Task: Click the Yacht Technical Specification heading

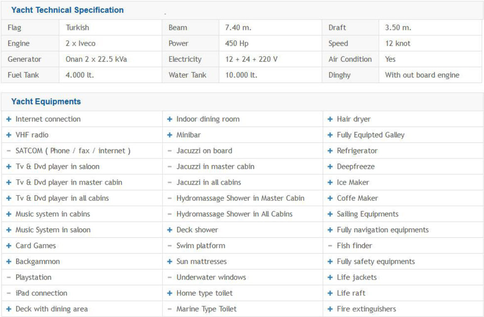Action: coord(67,10)
